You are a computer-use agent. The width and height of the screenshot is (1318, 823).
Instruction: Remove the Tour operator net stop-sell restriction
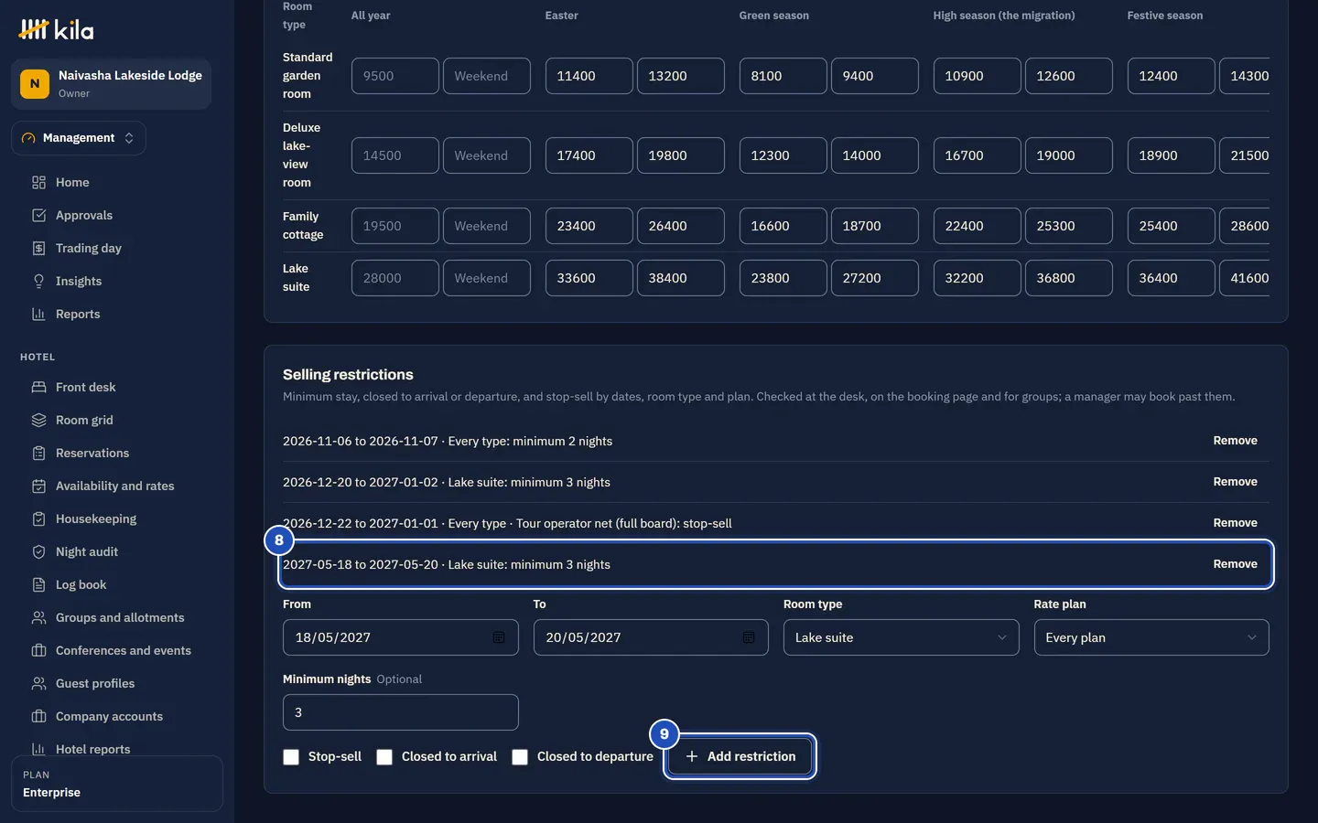(1235, 523)
